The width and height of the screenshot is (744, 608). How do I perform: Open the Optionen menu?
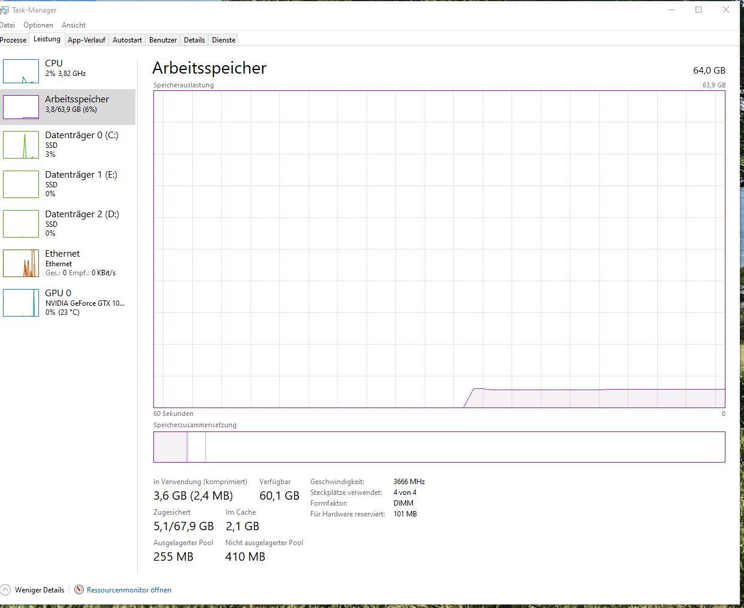38,25
